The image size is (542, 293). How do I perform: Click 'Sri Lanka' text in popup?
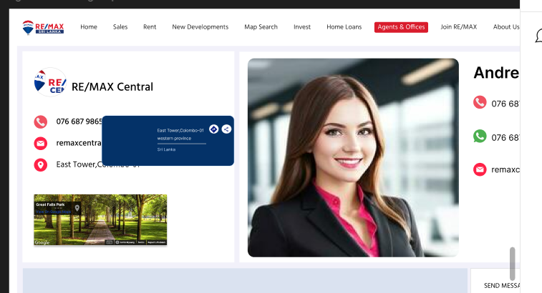(x=166, y=149)
